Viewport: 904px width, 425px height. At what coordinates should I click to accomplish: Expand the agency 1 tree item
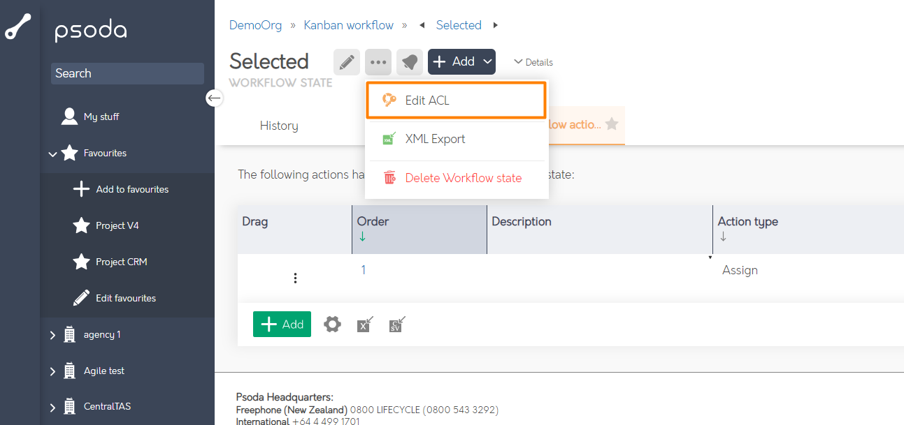(x=52, y=334)
